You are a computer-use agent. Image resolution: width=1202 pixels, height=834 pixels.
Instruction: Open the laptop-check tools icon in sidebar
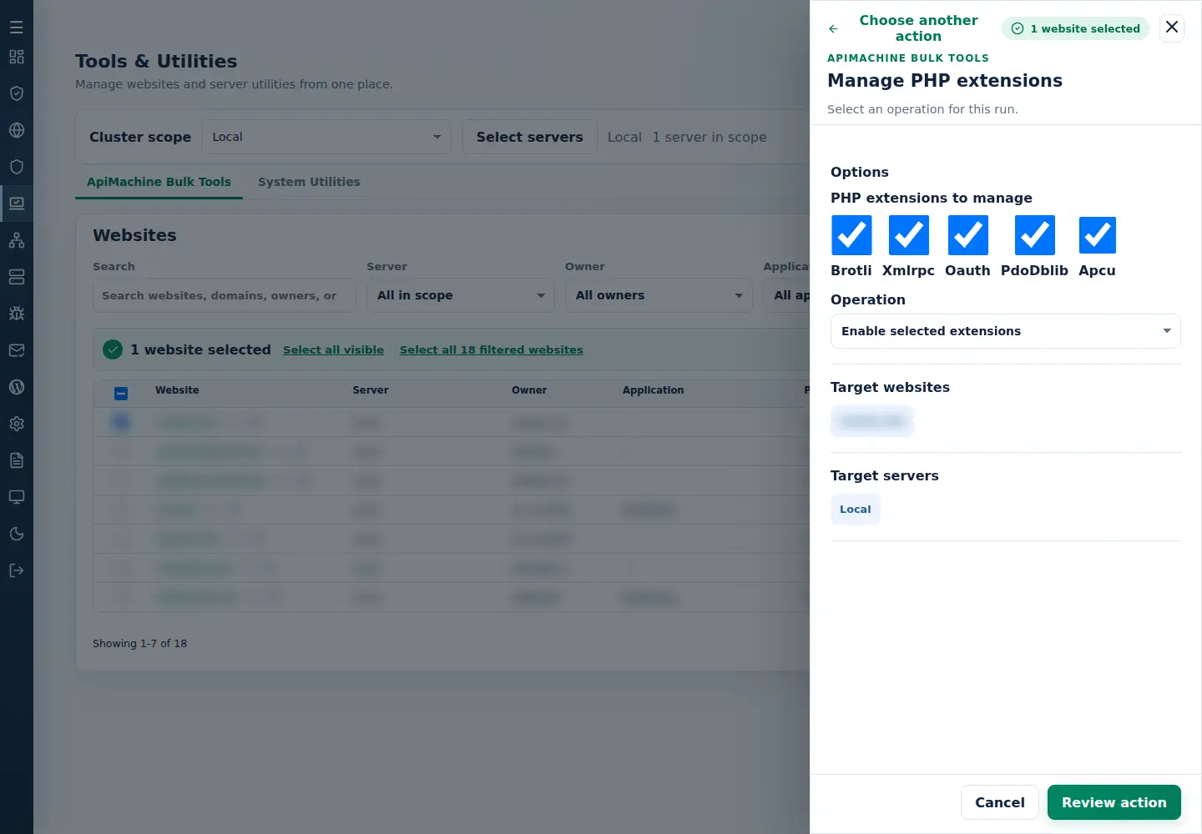[17, 203]
